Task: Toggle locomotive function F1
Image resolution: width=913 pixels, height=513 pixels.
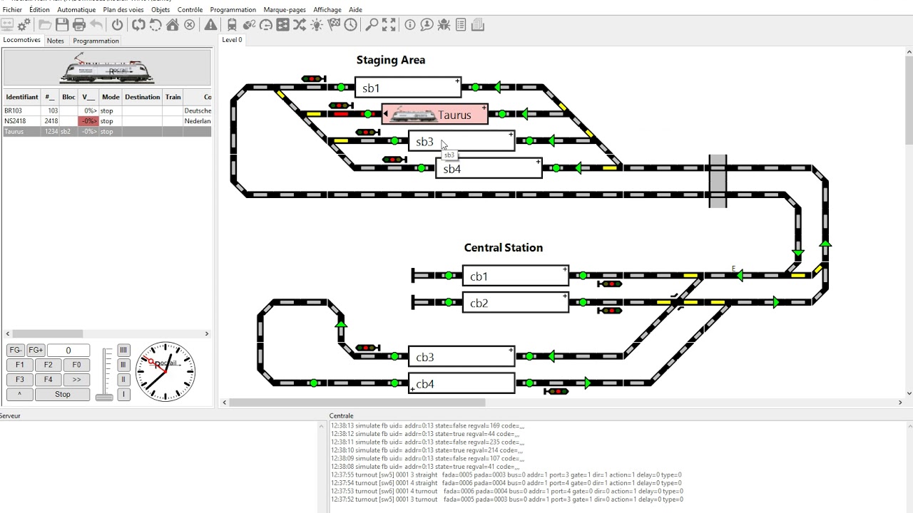Action: click(x=20, y=365)
